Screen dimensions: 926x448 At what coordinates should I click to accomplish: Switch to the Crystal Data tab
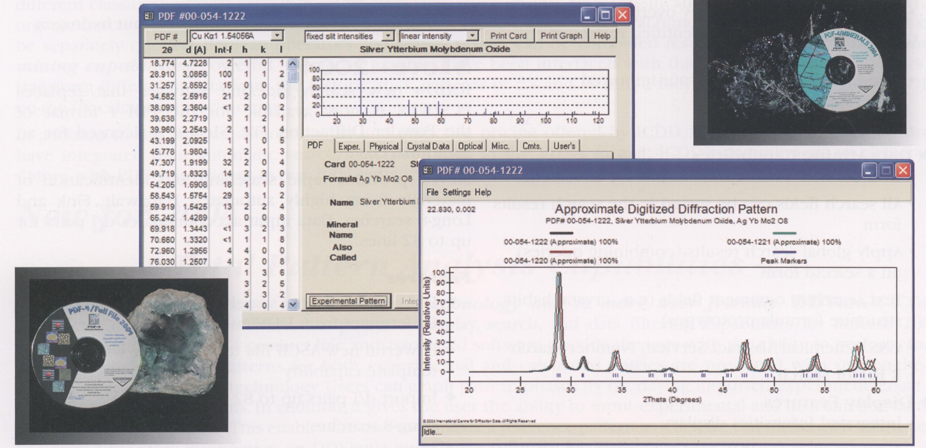coord(428,146)
